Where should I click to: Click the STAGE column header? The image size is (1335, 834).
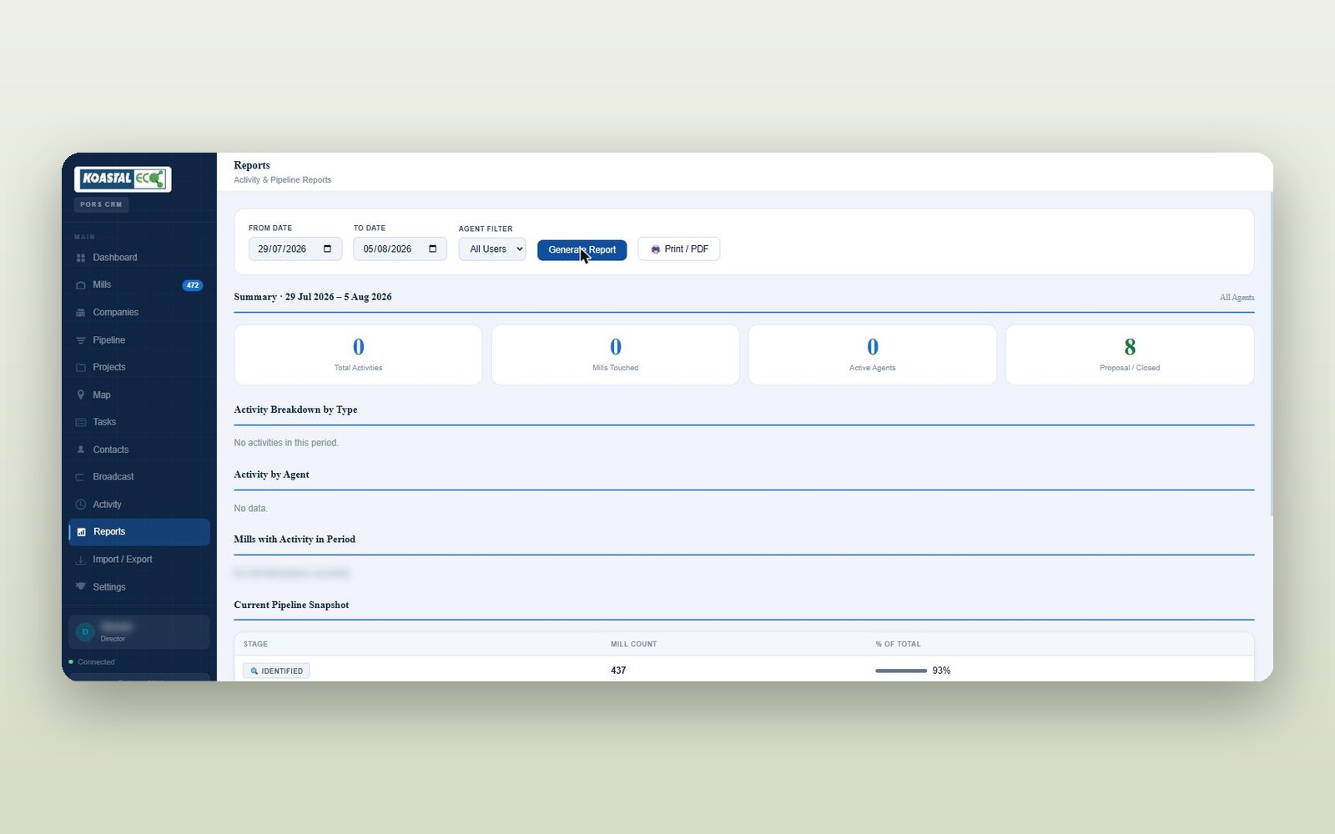(255, 644)
